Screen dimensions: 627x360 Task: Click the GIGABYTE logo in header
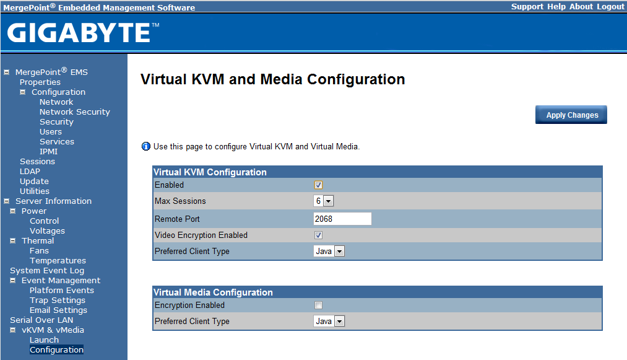click(x=84, y=33)
